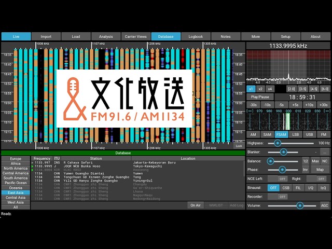Toggle the AGC button

tap(325, 205)
